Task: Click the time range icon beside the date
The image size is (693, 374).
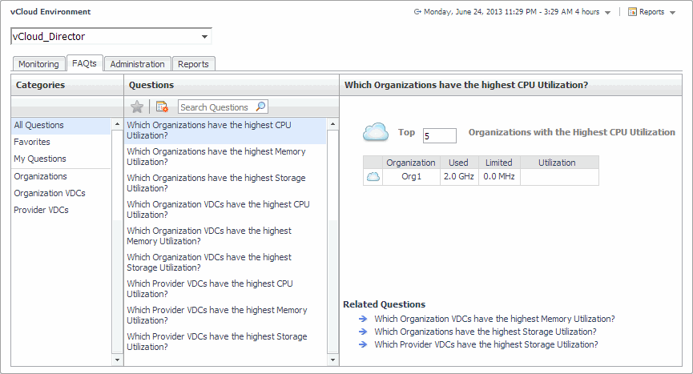Action: click(x=417, y=12)
